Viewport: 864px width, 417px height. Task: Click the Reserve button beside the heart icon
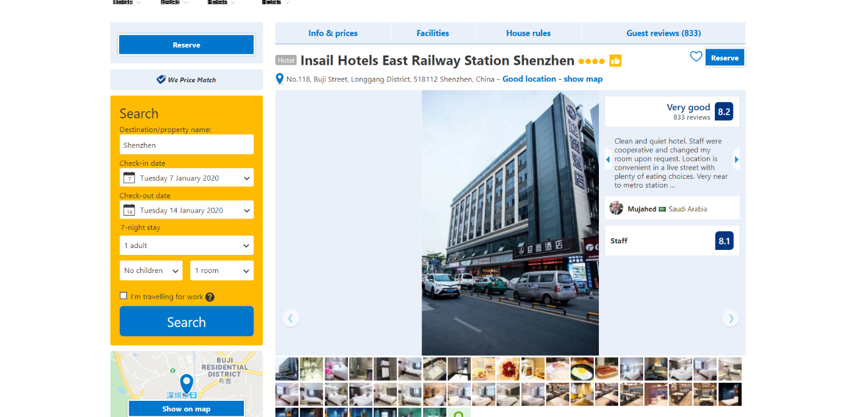click(x=725, y=58)
